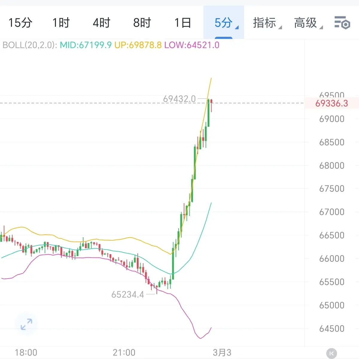The image size is (359, 359).
Task: Click the 65000 price axis label
Action: coord(332,305)
